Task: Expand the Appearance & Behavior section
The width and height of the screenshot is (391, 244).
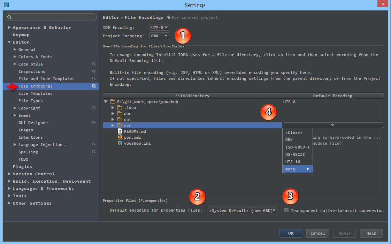Action: [9, 28]
